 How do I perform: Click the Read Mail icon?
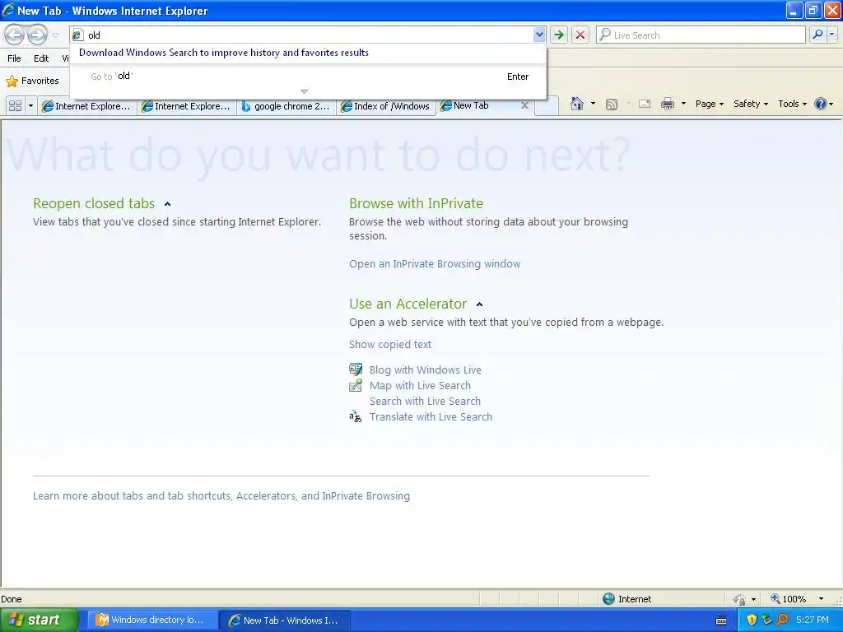[645, 104]
